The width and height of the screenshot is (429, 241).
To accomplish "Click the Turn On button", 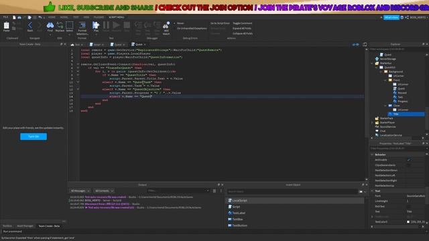I will coord(34,137).
